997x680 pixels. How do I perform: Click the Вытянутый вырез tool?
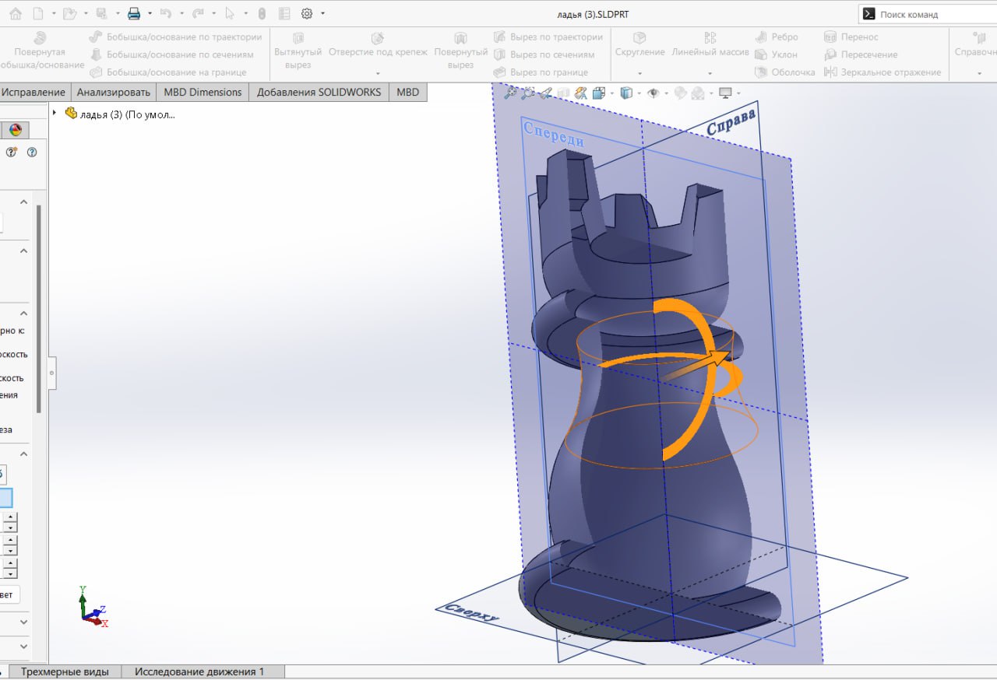click(x=298, y=51)
